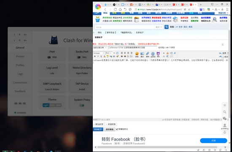Toggle the checkbox next to Save Draft button

click(x=117, y=129)
